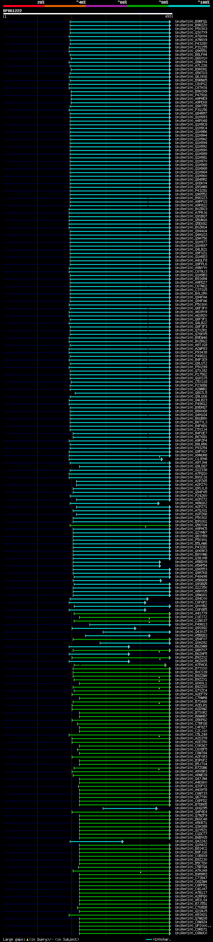Click the short cyan bar for UniRef100_Q9S992
213x942 pixels.
104,628
